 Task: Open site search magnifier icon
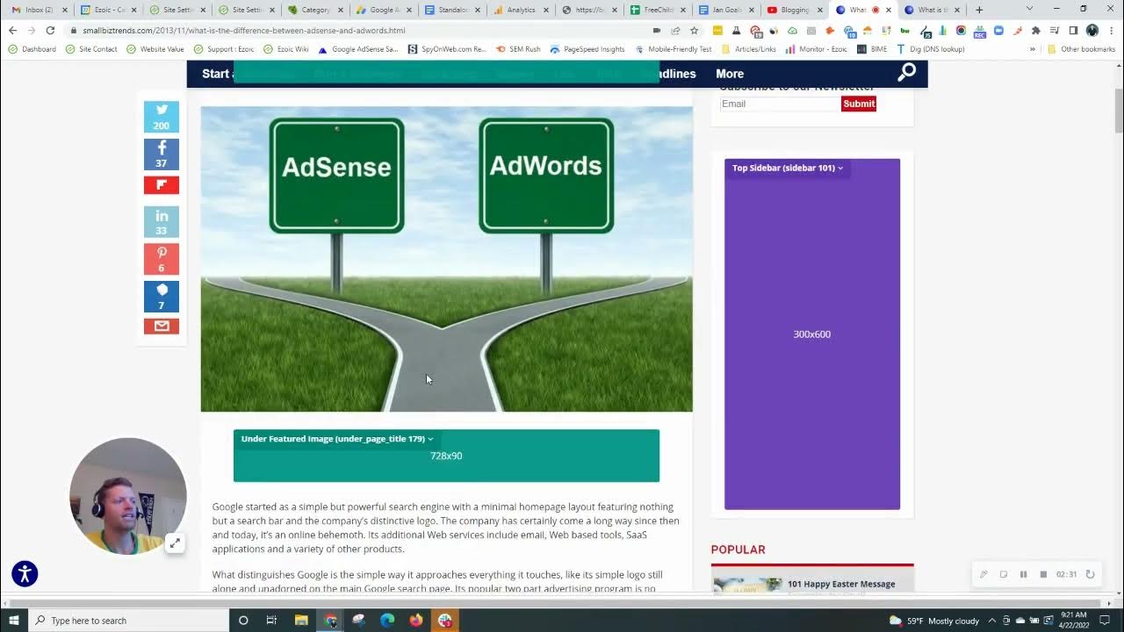[x=906, y=73]
